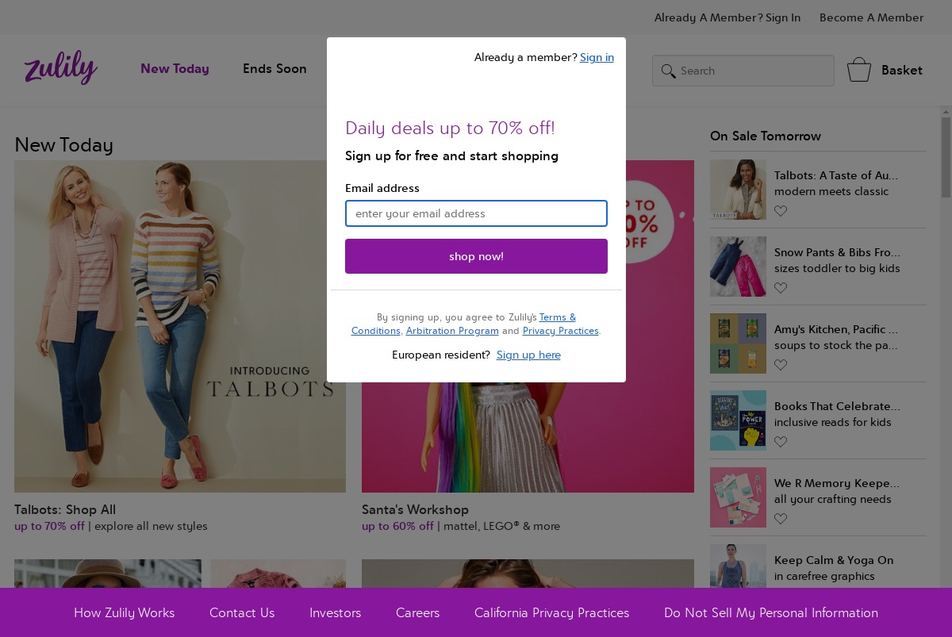Open Snow Pants & Bibs thumbnail
This screenshot has width=952, height=637.
(x=738, y=267)
